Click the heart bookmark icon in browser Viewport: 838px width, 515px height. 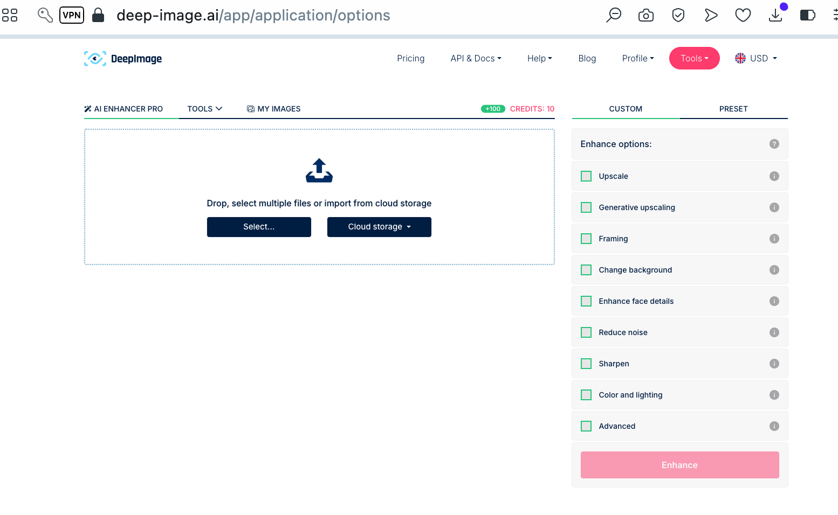coord(743,15)
